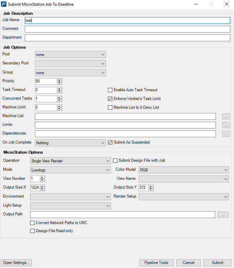Click the MicroStation title bar icon
The width and height of the screenshot is (234, 268).
pyautogui.click(x=4, y=4)
